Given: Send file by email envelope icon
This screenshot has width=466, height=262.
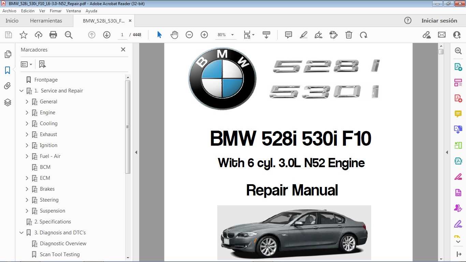Looking at the screenshot, I should [x=442, y=35].
